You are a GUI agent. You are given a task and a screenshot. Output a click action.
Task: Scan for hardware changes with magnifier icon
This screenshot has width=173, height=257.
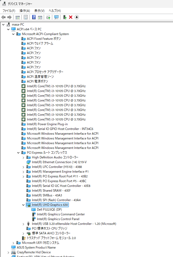(x=56, y=17)
